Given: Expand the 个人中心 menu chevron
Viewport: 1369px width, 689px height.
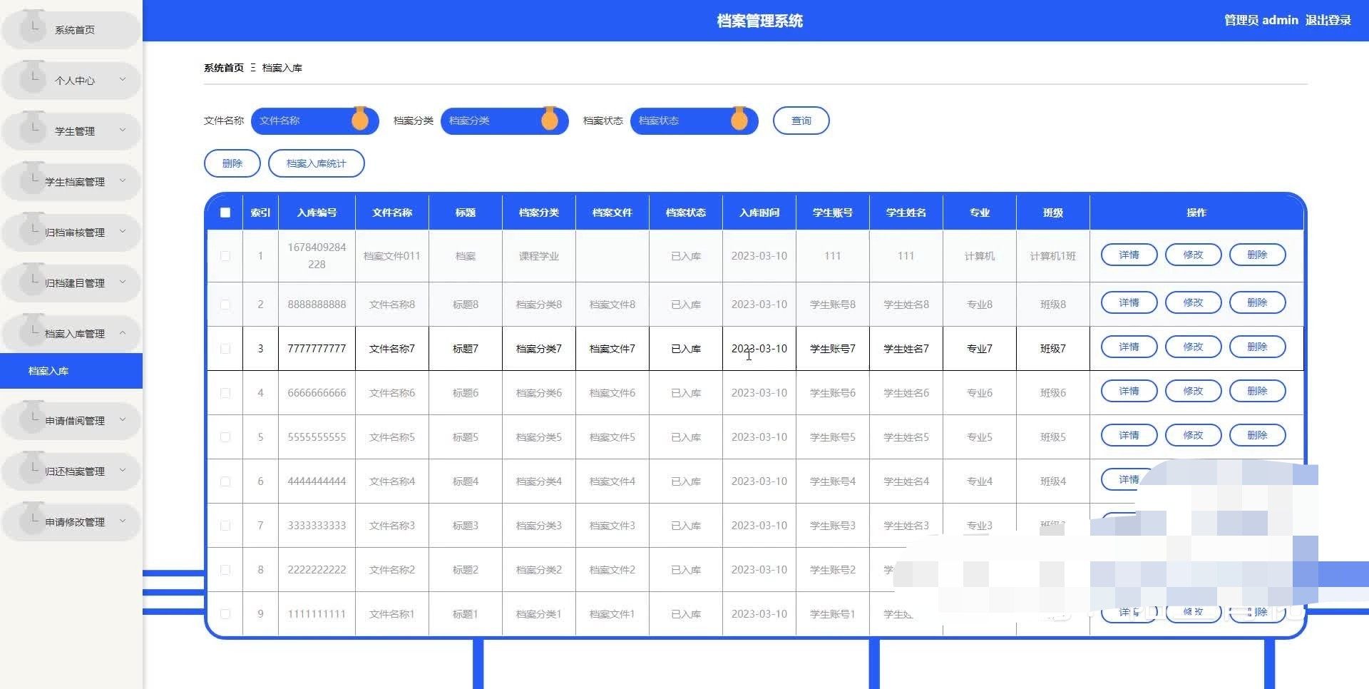Looking at the screenshot, I should coord(123,79).
